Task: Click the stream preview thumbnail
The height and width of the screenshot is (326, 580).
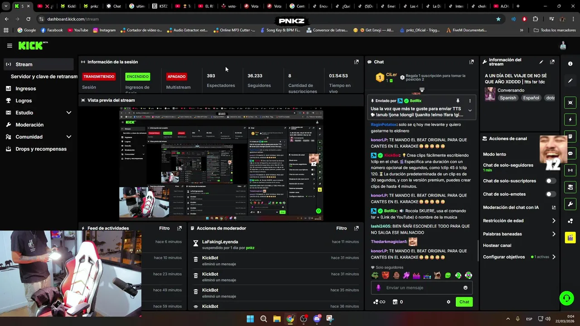Action: coord(221,163)
